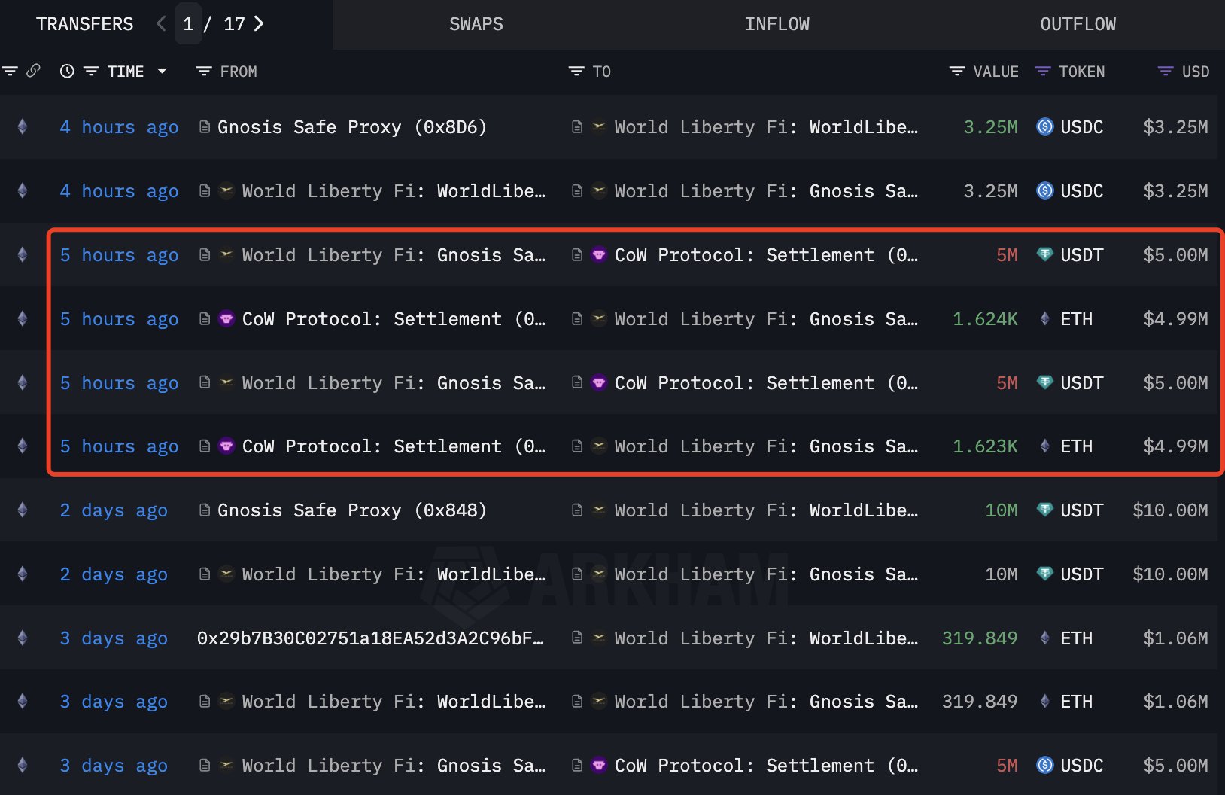Image resolution: width=1225 pixels, height=795 pixels.
Task: Open the TO column filter
Action: (576, 71)
